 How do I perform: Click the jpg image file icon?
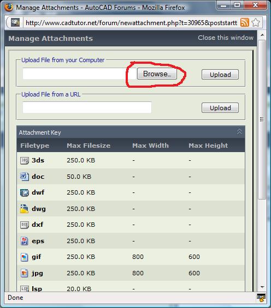pos(25,273)
